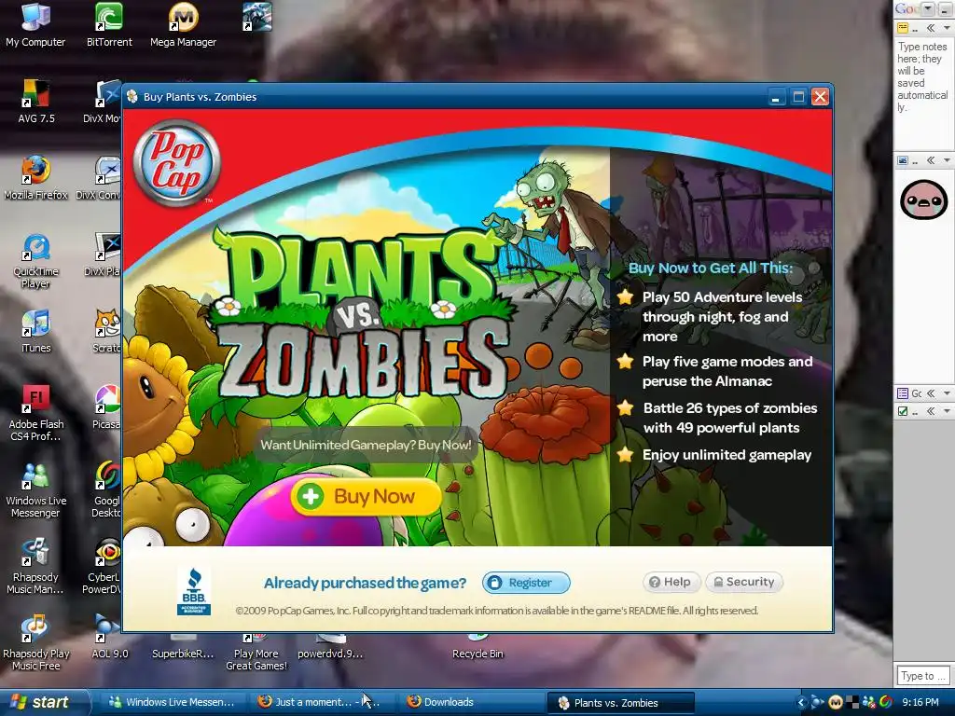Click the Mega Manager tray icon
This screenshot has height=716, width=955.
pos(835,702)
